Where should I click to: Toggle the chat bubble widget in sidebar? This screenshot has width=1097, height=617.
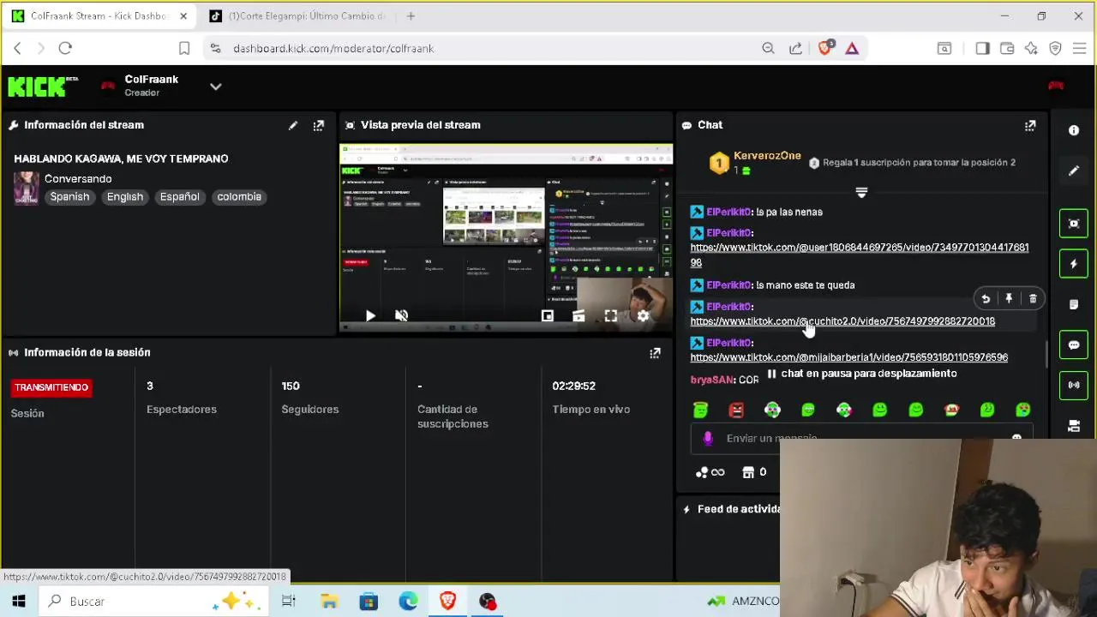click(1074, 344)
